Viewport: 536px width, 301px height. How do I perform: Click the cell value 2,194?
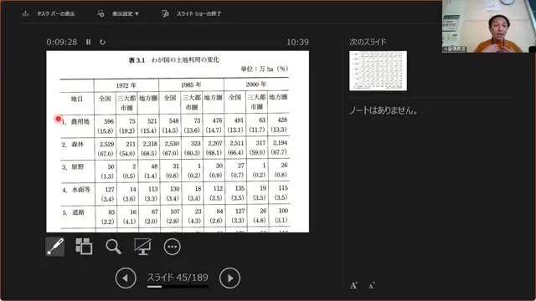280,143
